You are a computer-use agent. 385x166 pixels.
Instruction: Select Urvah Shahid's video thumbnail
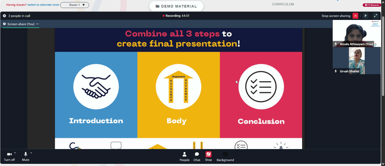pyautogui.click(x=357, y=61)
